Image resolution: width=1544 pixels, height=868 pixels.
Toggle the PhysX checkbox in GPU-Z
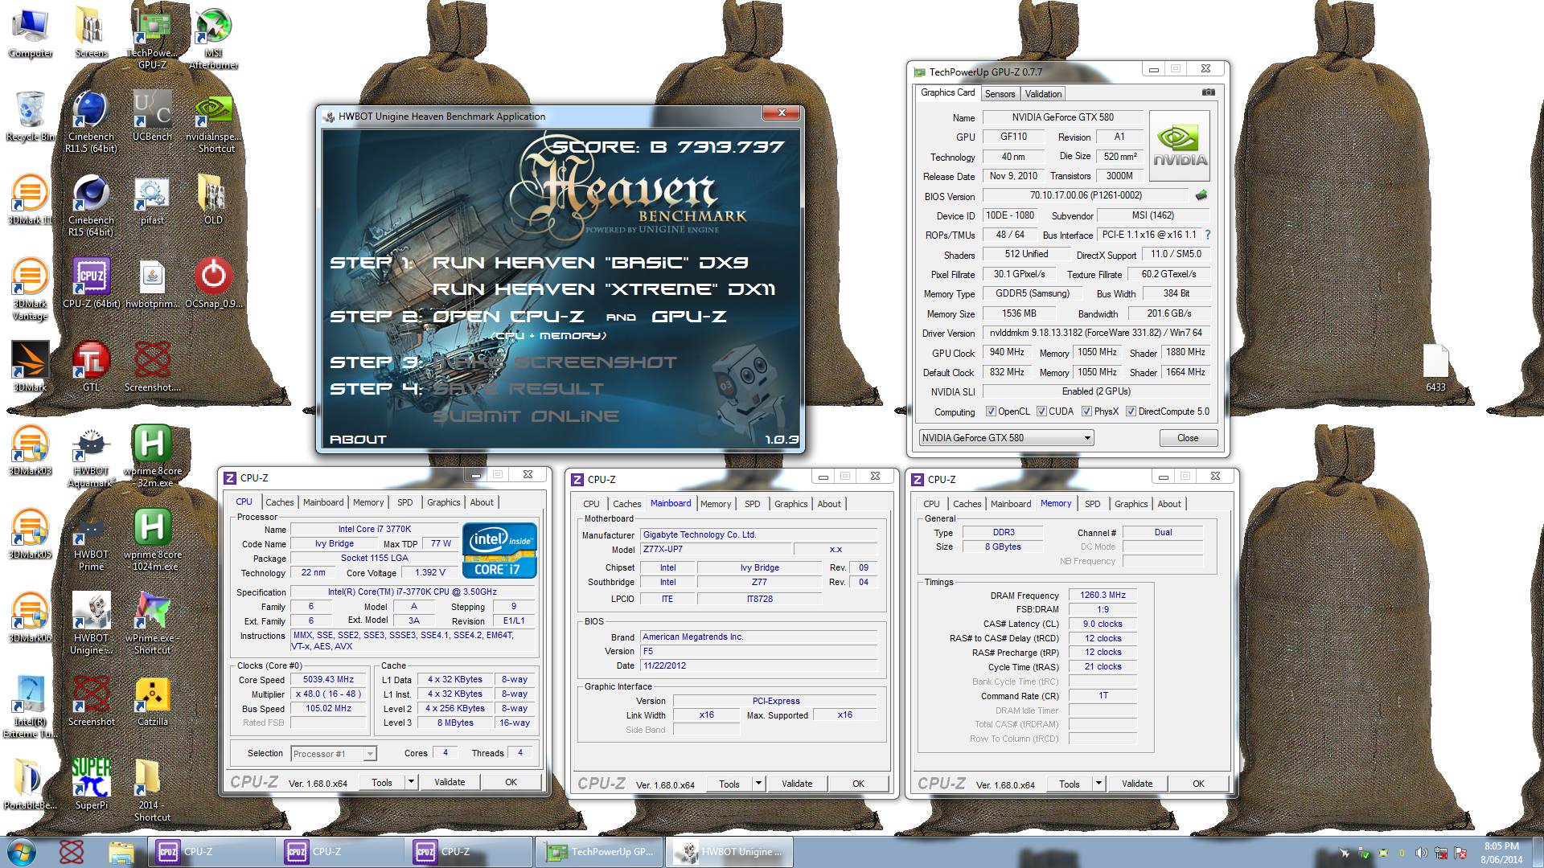point(1086,411)
